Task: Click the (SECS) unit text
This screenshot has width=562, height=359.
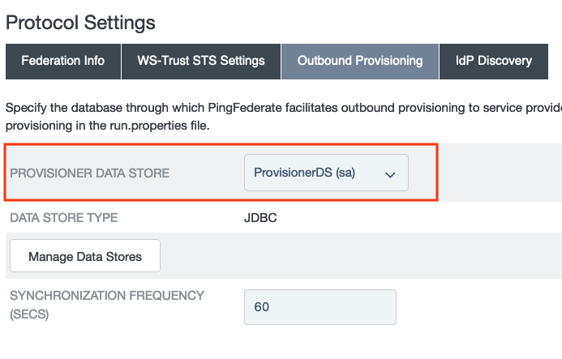Action: pyautogui.click(x=29, y=314)
